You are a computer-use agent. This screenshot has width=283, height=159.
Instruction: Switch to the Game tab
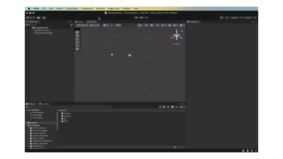click(x=79, y=22)
